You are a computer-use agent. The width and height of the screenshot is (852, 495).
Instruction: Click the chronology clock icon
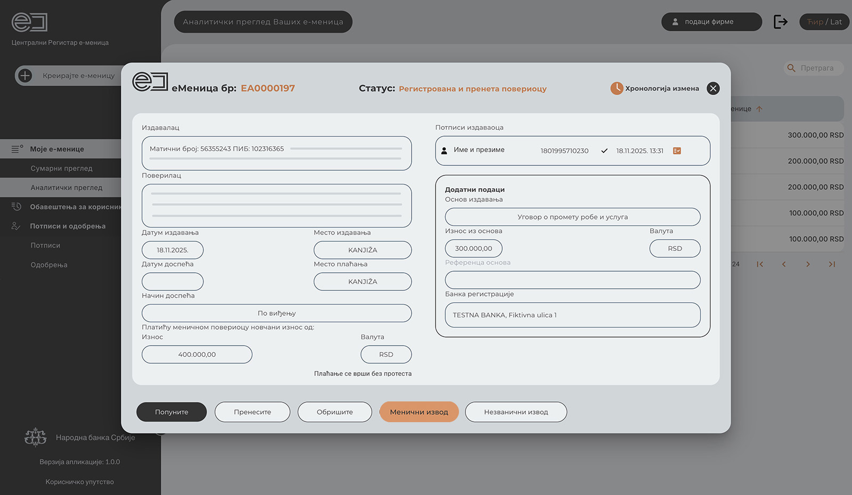(x=616, y=88)
